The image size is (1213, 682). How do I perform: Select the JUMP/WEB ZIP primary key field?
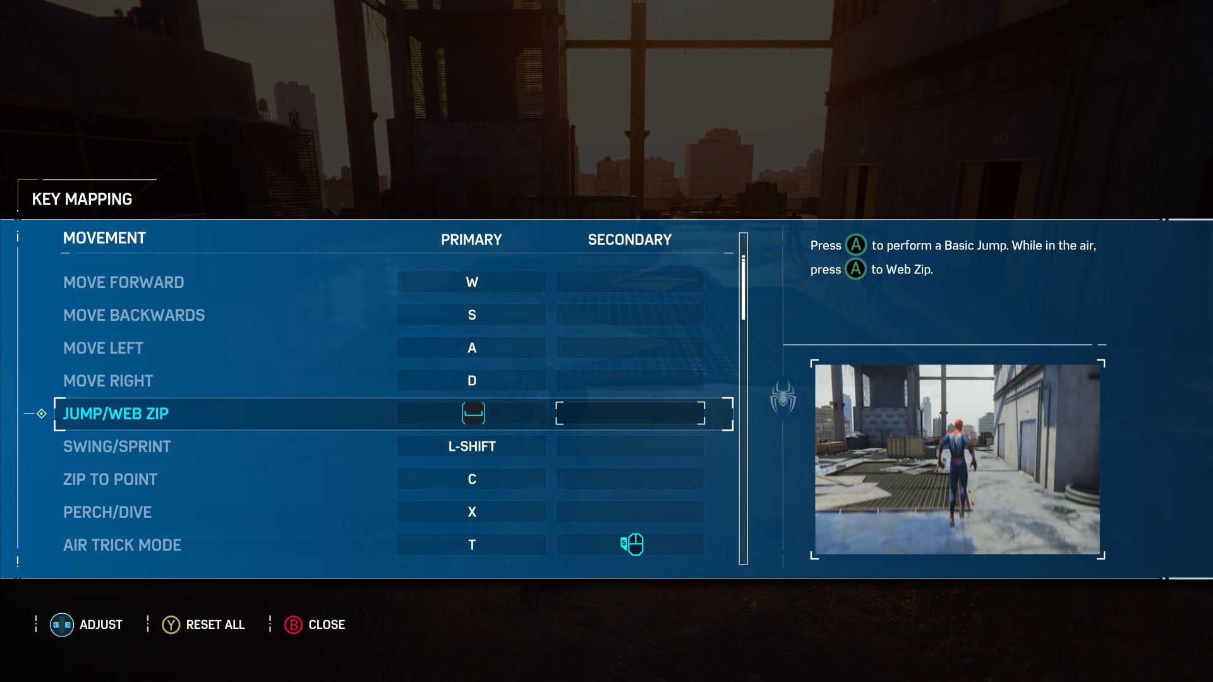pos(471,414)
